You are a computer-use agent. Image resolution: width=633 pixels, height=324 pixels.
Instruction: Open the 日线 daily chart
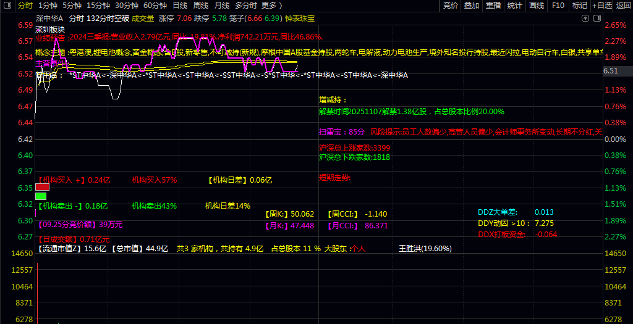click(x=180, y=5)
